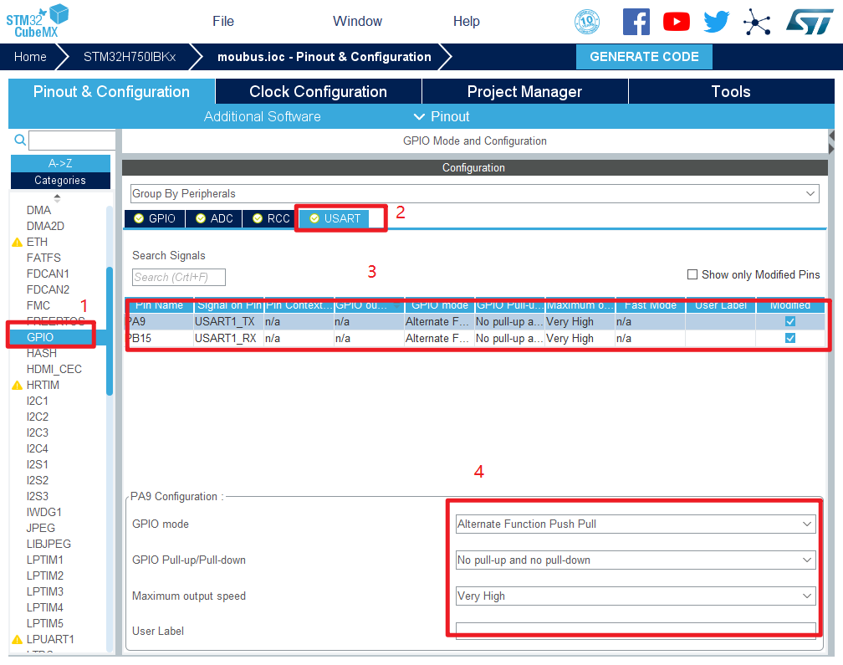
Task: Click the ST community network icon
Action: click(757, 23)
